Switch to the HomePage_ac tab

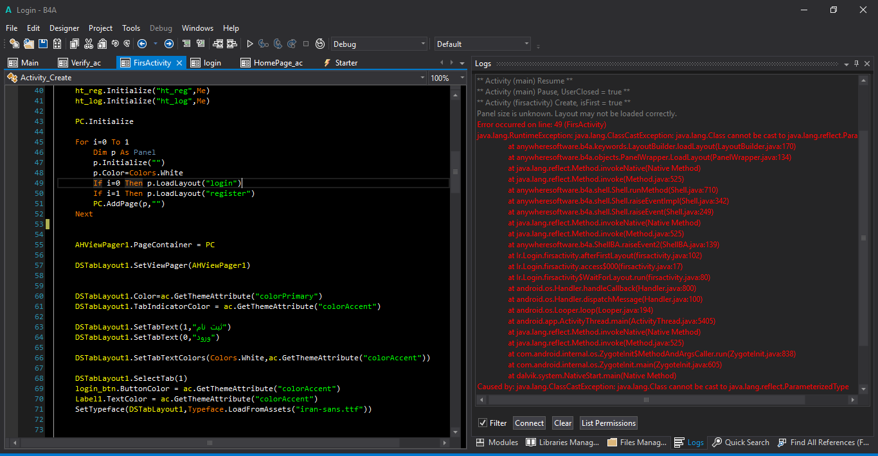pyautogui.click(x=278, y=63)
